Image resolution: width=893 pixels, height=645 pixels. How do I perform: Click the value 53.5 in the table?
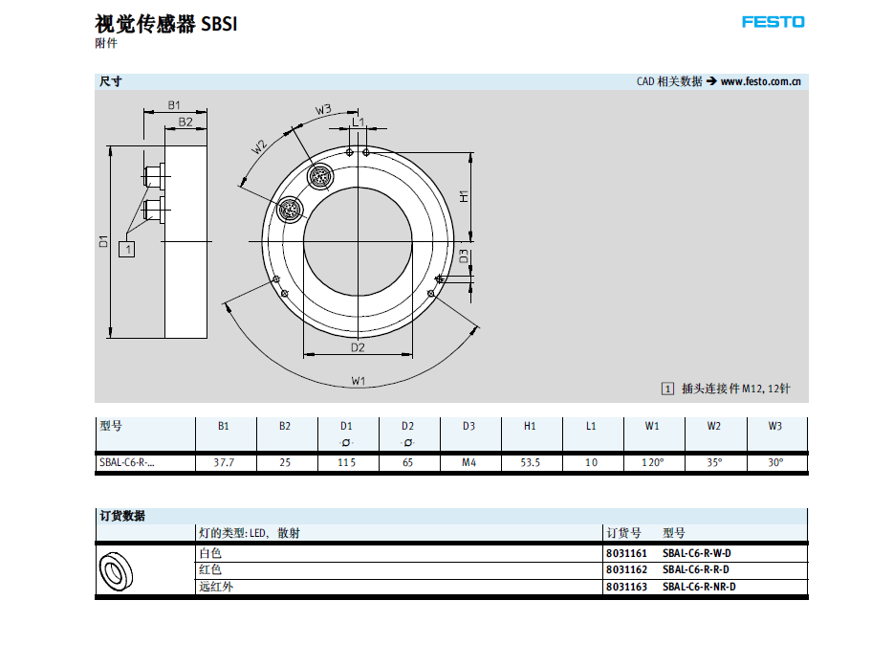pos(531,462)
